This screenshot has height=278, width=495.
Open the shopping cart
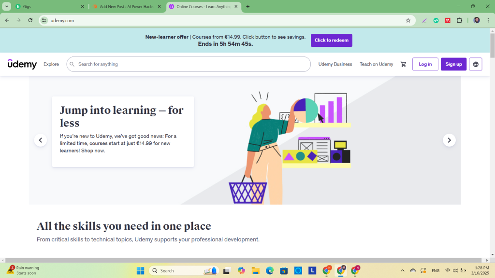click(403, 64)
